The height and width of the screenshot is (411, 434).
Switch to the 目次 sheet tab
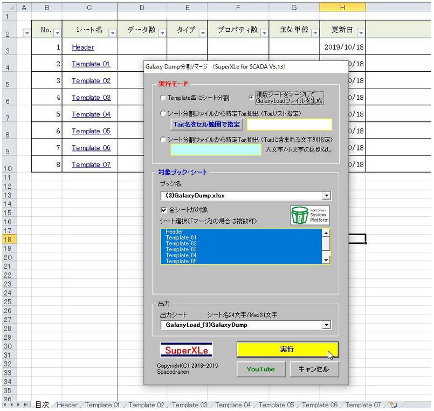pyautogui.click(x=43, y=405)
